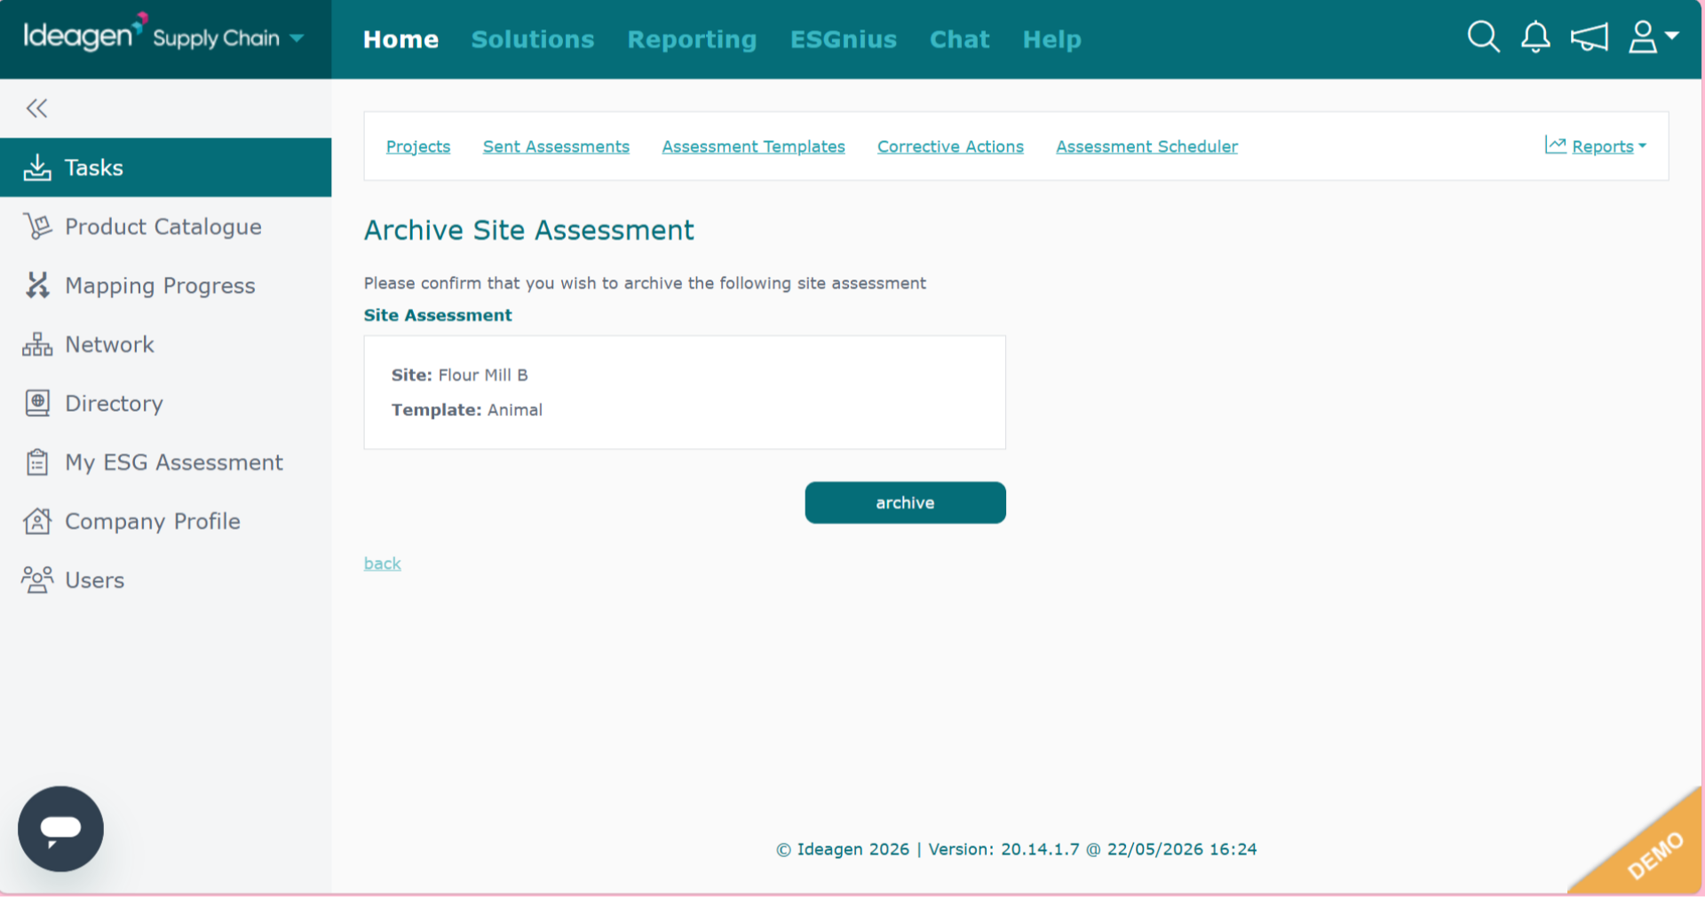Select Users in the sidebar

click(x=165, y=579)
